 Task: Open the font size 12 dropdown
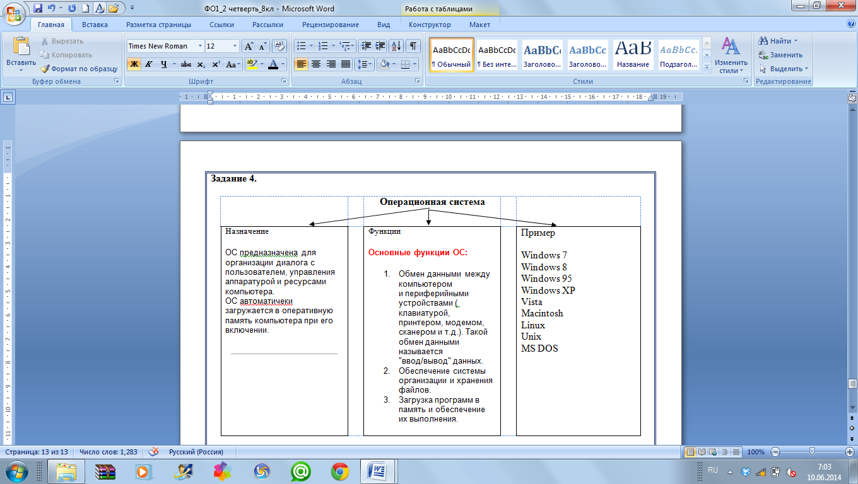point(235,46)
